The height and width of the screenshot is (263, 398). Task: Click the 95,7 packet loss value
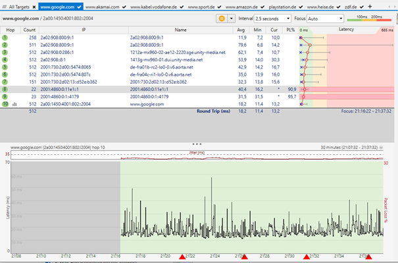(292, 97)
